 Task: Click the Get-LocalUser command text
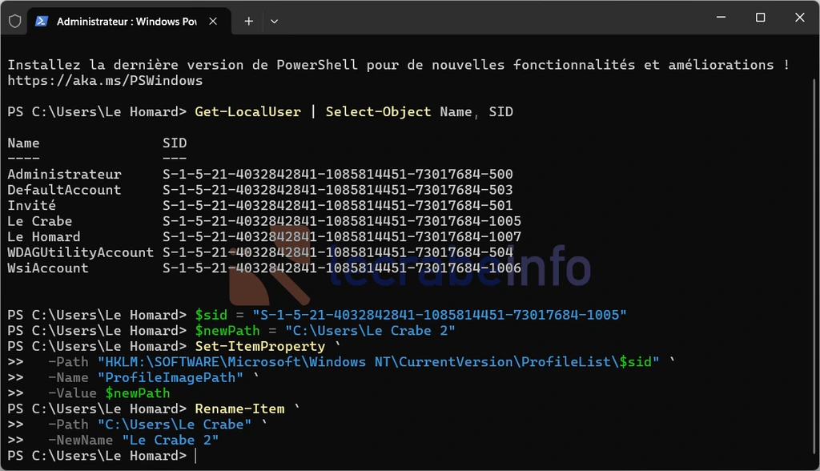pos(247,111)
